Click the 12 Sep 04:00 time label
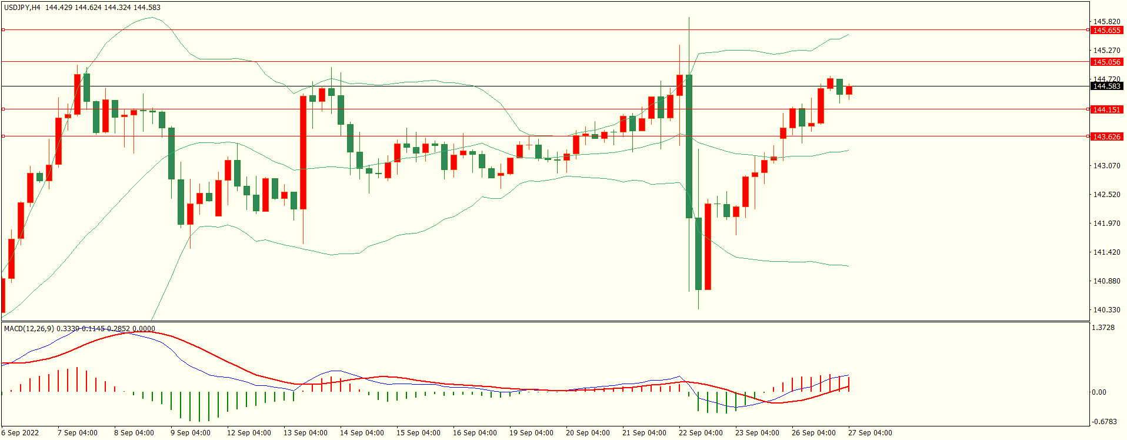The image size is (1127, 440). [x=249, y=433]
